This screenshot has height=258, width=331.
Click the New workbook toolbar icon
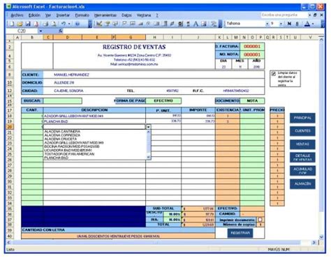(12, 24)
